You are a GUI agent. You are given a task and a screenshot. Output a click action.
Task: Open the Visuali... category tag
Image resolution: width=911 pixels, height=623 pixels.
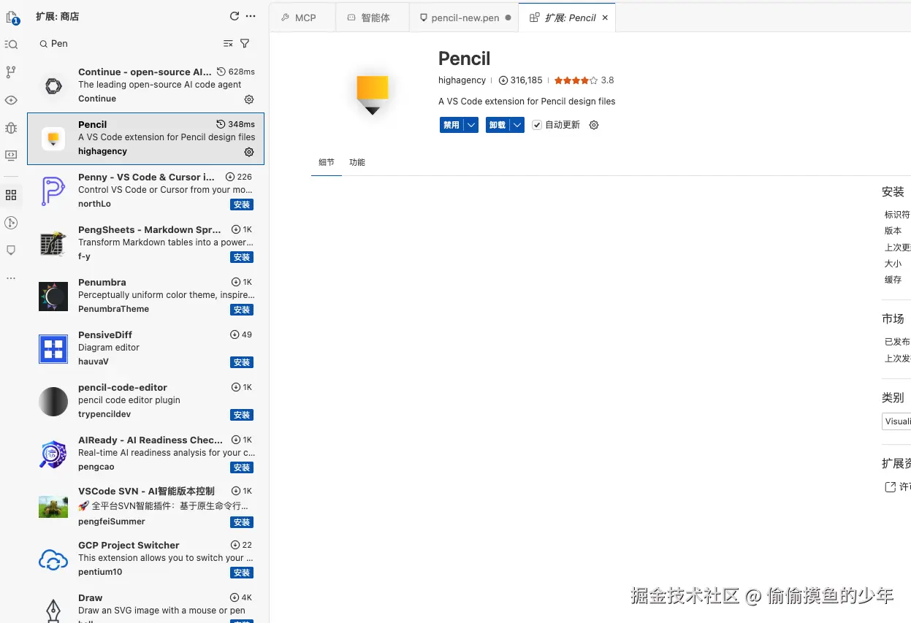pos(896,421)
